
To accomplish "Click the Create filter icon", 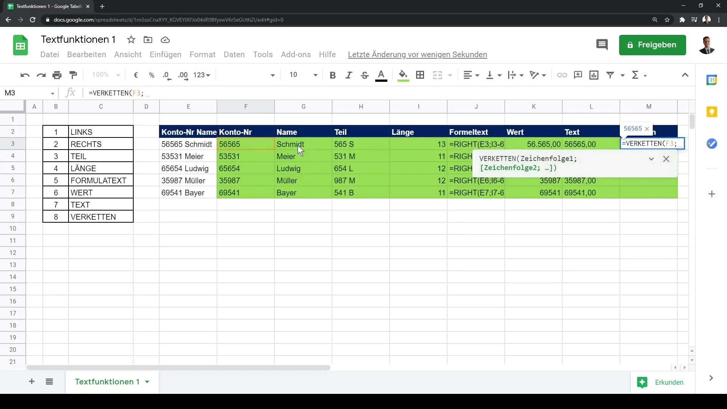I will [x=610, y=75].
